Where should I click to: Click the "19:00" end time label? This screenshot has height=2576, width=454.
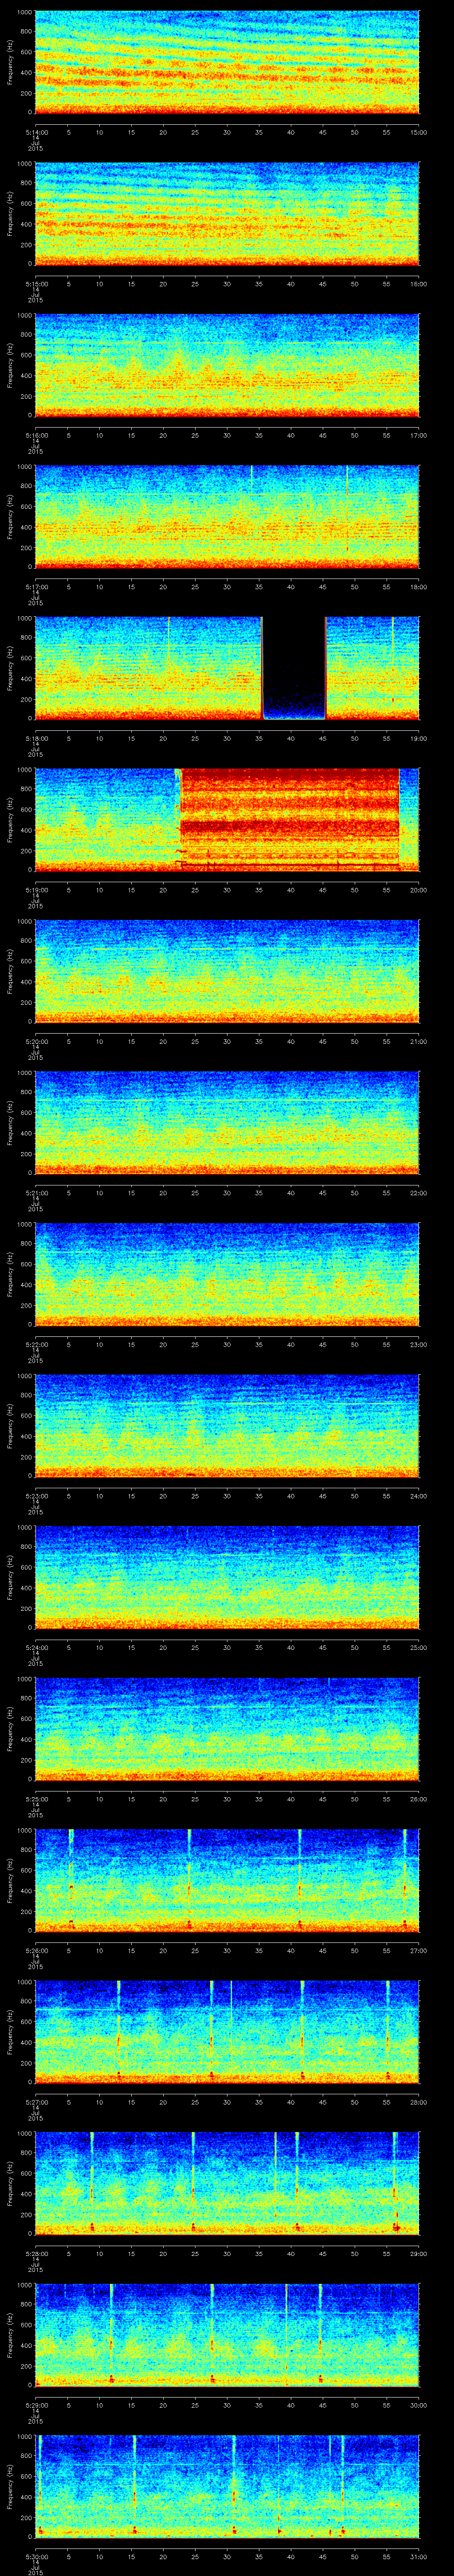419,738
